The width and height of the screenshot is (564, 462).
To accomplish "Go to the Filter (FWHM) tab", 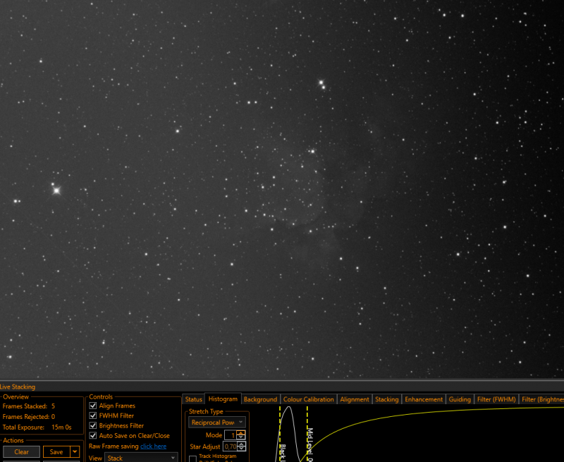I will tap(496, 399).
